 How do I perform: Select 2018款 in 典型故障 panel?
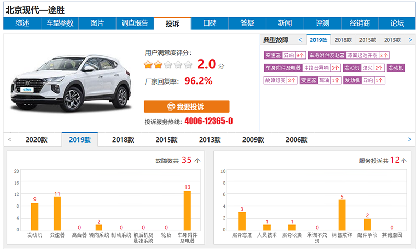pos(343,40)
